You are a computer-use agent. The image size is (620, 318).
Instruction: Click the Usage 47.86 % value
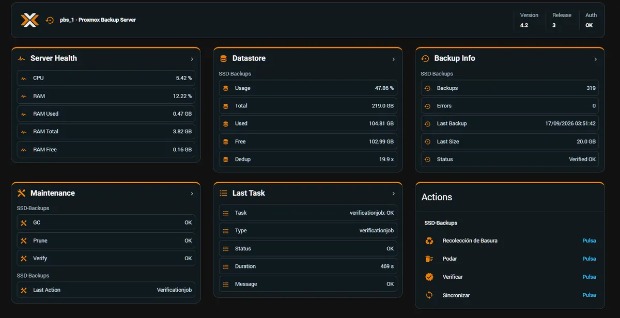pos(384,88)
